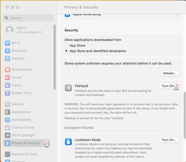Open Siri & Spotlight pane label
186x162 pixels.
(x=23, y=135)
